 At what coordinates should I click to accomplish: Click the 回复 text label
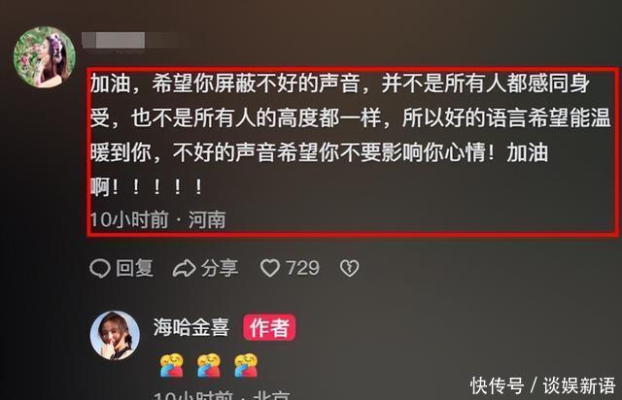click(x=134, y=268)
